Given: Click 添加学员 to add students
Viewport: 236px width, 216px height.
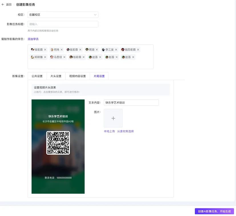Looking at the screenshot, I should 33,39.
